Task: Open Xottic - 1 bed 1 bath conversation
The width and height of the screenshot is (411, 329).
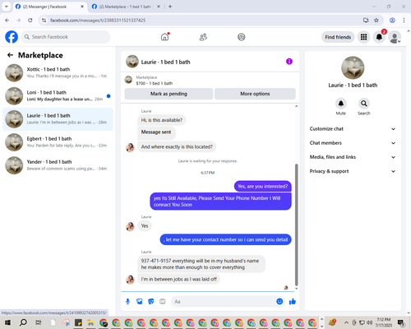Action: tap(58, 73)
